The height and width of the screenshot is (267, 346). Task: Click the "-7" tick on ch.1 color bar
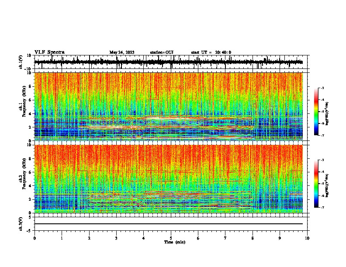[322, 135]
